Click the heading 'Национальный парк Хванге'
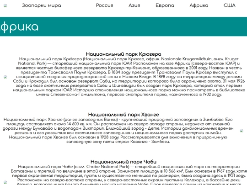The width and height of the screenshot is (247, 185). (x=123, y=115)
